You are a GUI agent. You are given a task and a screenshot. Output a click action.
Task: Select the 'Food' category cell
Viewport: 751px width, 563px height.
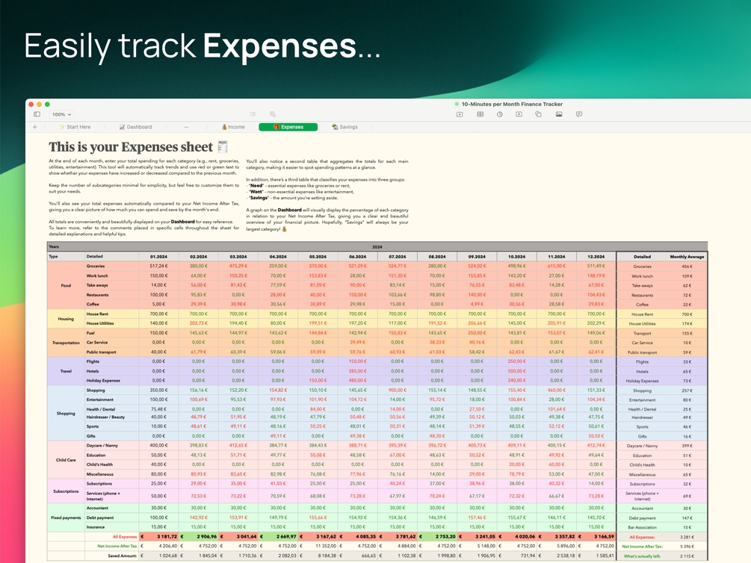(66, 285)
